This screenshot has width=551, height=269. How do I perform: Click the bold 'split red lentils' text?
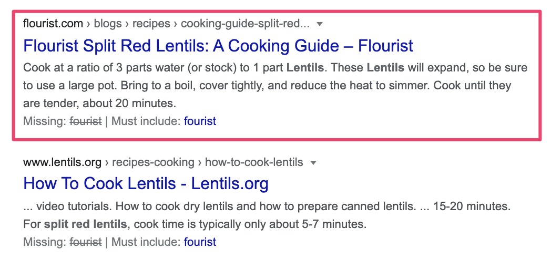pos(85,224)
